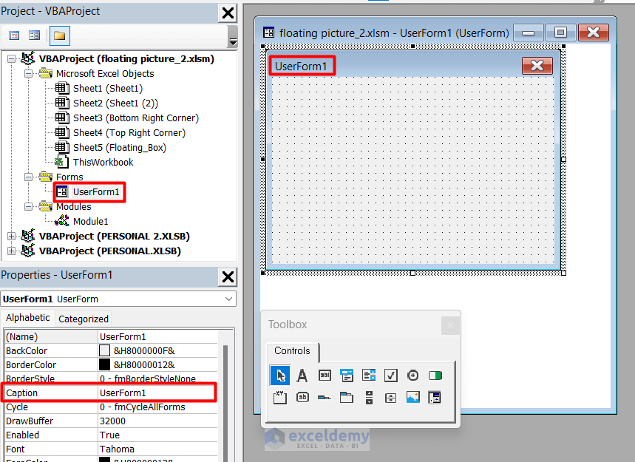This screenshot has height=462, width=635.
Task: Switch to the Alphabetic properties tab
Action: (27, 318)
